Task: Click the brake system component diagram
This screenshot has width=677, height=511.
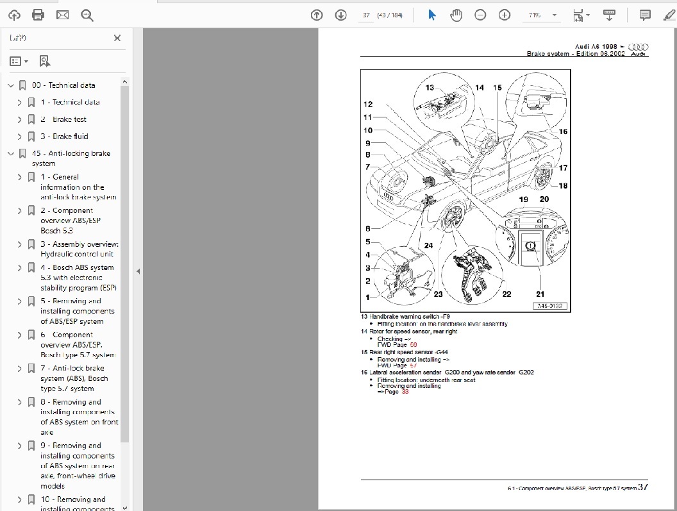Action: pyautogui.click(x=465, y=191)
